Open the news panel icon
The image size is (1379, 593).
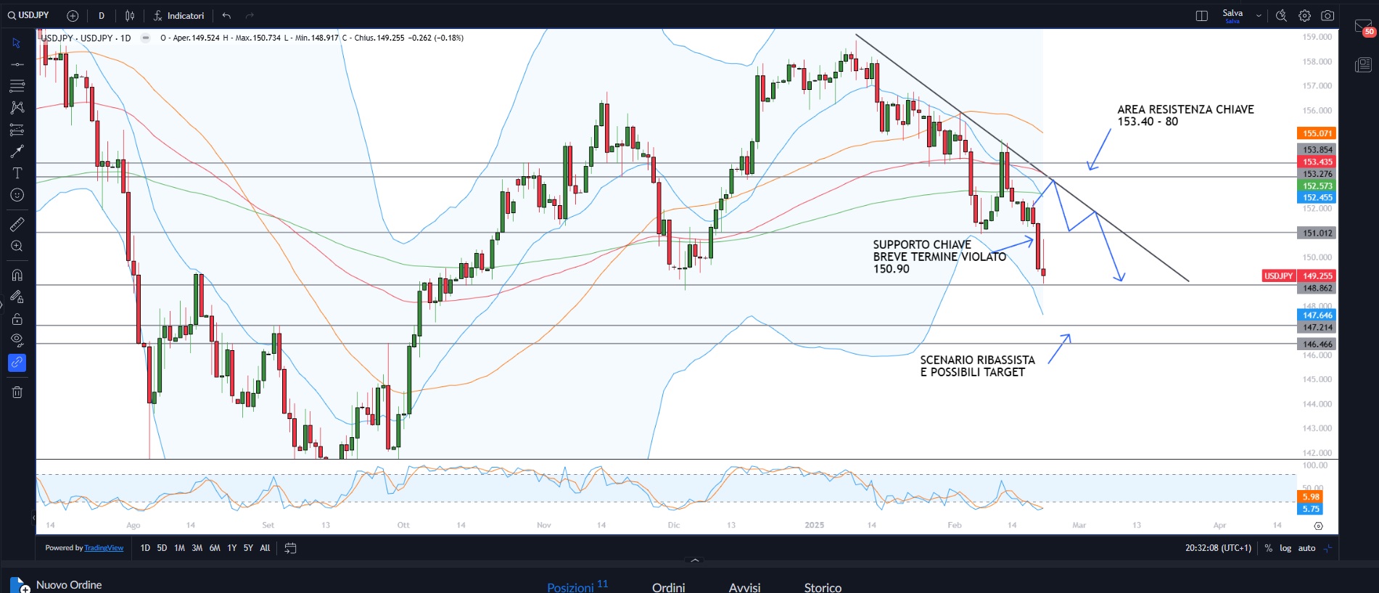tap(1363, 65)
